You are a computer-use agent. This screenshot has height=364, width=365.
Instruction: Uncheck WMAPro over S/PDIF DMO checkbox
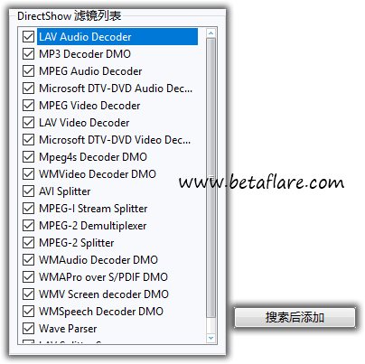click(x=28, y=277)
